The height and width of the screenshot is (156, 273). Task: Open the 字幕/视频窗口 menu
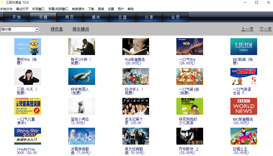point(58,9)
